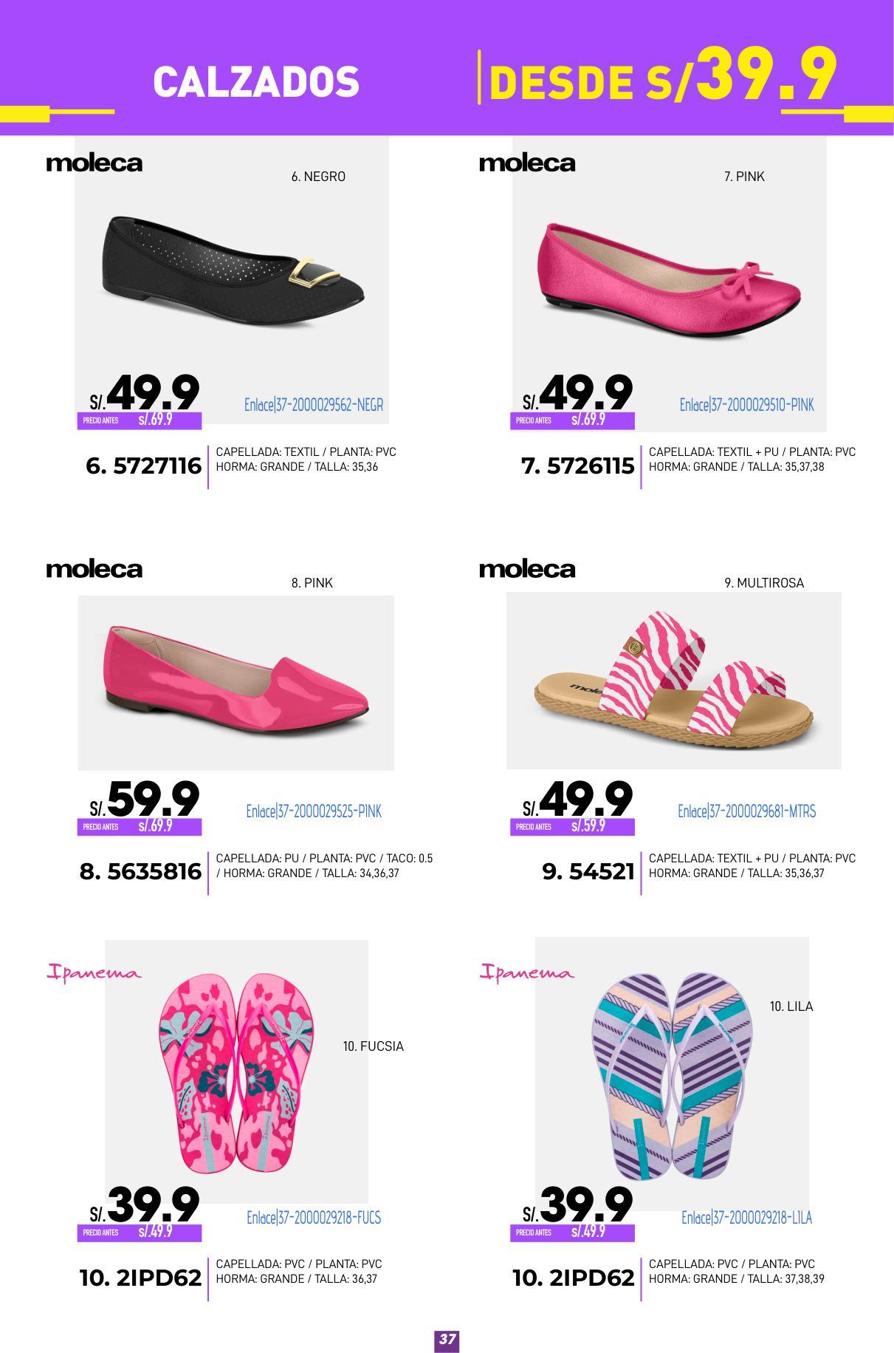This screenshot has width=894, height=1353.
Task: Open the Enlace 37-2000029510-PINK link
Action: pyautogui.click(x=747, y=405)
